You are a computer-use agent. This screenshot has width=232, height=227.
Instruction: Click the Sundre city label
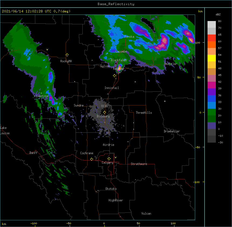[79, 105]
